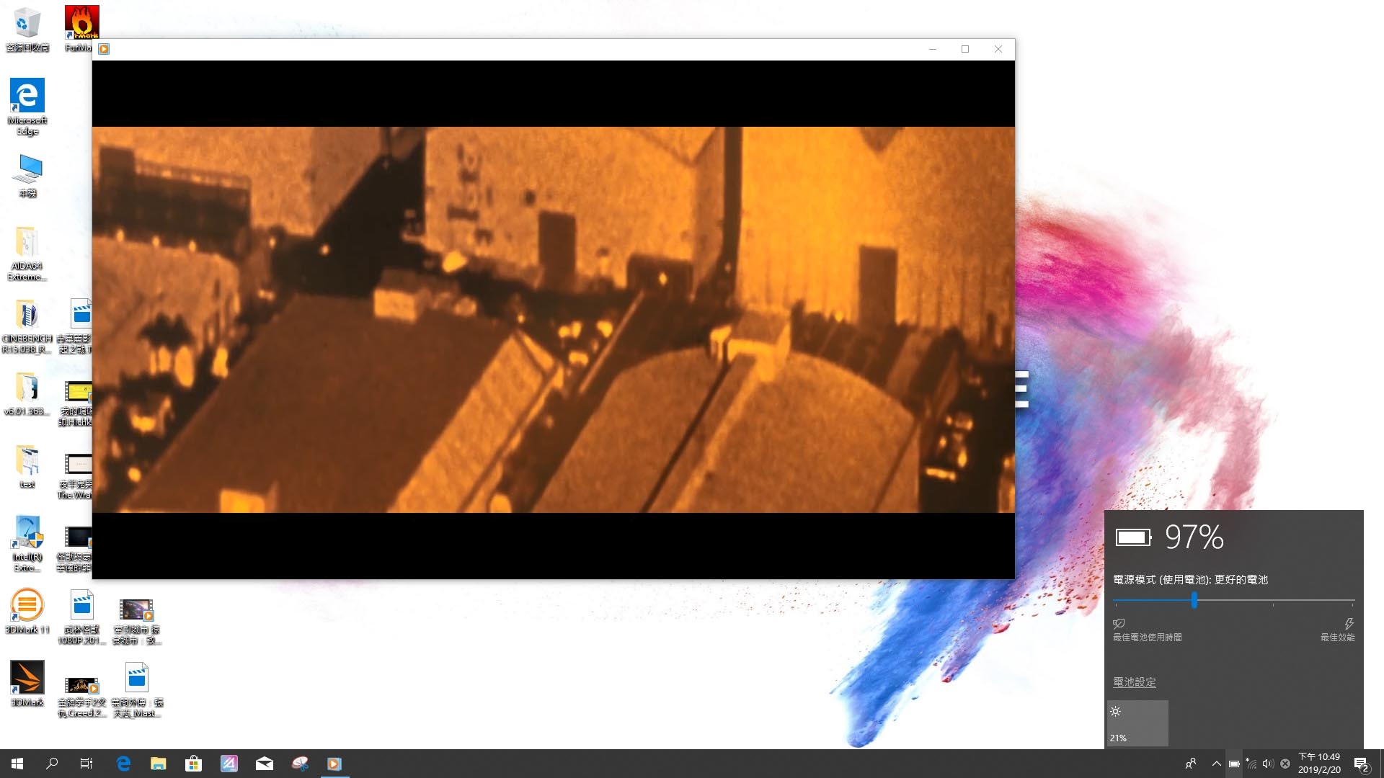Screen dimensions: 1384x778
Task: Open the CINEBENCH R15.038 folder icon
Action: (27, 326)
